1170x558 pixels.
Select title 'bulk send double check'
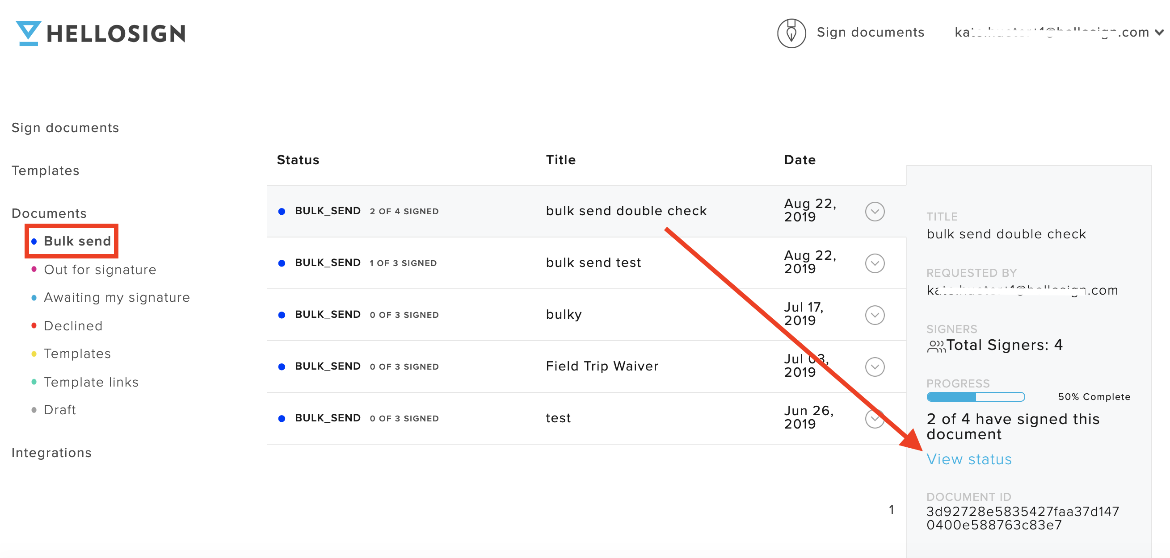pyautogui.click(x=626, y=211)
